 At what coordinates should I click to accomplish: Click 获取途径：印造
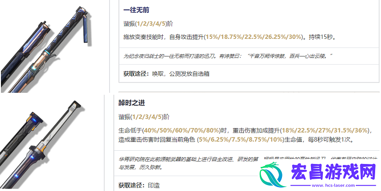click(x=139, y=186)
